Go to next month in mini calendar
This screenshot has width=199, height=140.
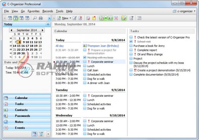point(42,30)
